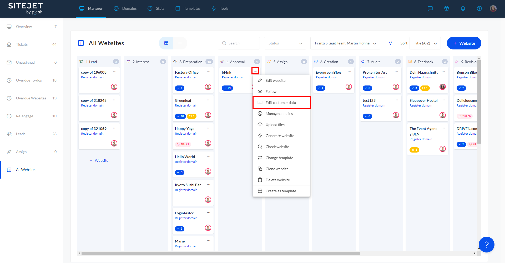The image size is (505, 263).
Task: Expand the Status dropdown
Action: click(285, 43)
